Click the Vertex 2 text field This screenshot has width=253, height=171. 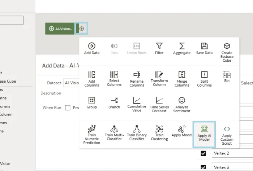(232, 153)
